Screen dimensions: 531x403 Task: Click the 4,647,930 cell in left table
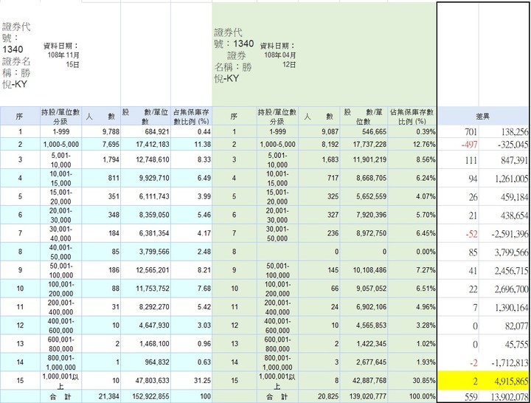145,325
